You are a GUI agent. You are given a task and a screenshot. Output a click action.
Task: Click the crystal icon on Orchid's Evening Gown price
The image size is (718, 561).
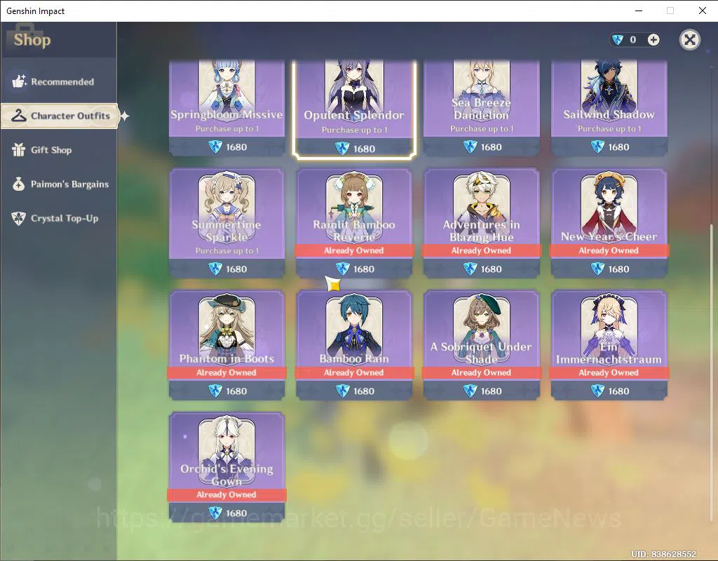[215, 513]
